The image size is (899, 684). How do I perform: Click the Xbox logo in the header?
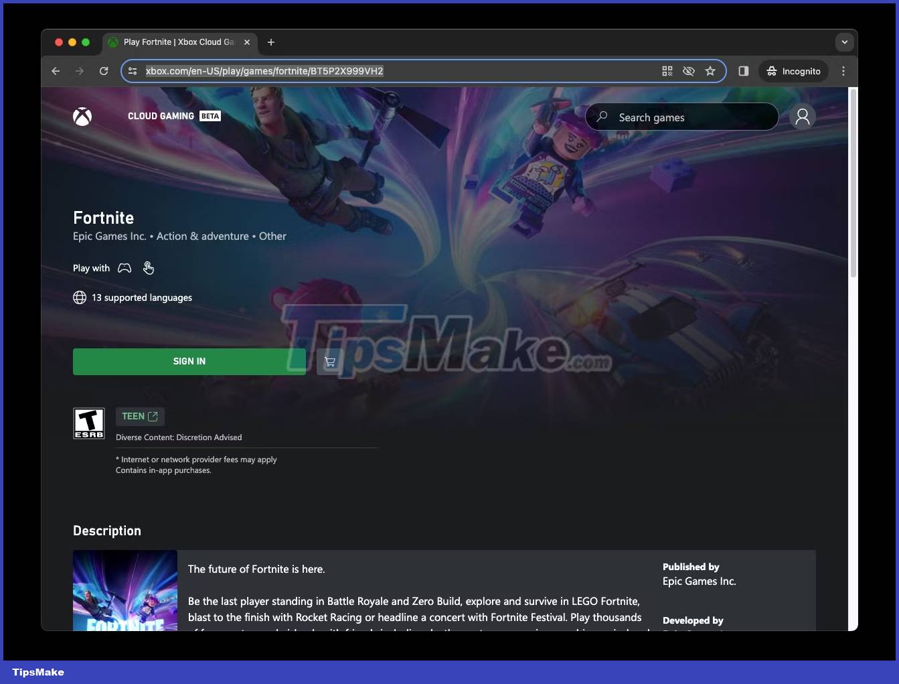pos(82,117)
